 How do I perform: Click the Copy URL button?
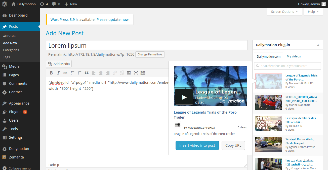[233, 145]
